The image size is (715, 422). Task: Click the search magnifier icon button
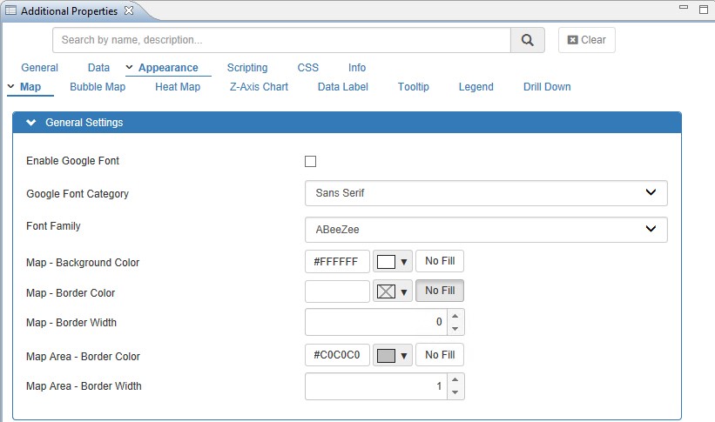527,40
